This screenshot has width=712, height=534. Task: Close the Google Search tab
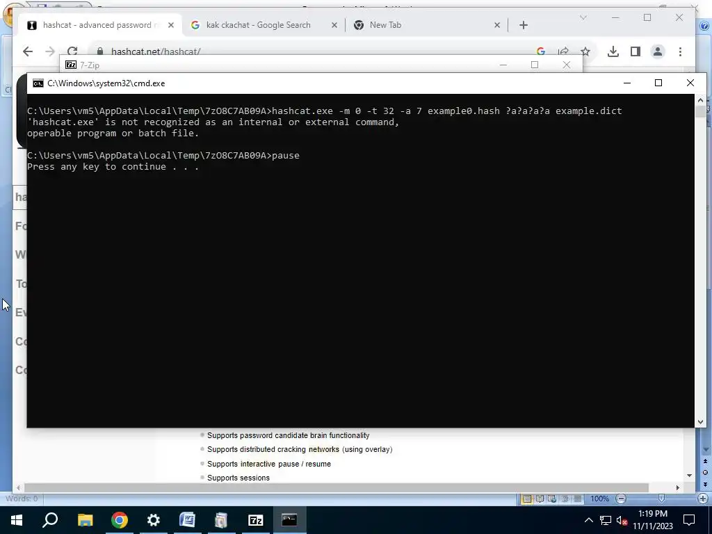pos(334,25)
